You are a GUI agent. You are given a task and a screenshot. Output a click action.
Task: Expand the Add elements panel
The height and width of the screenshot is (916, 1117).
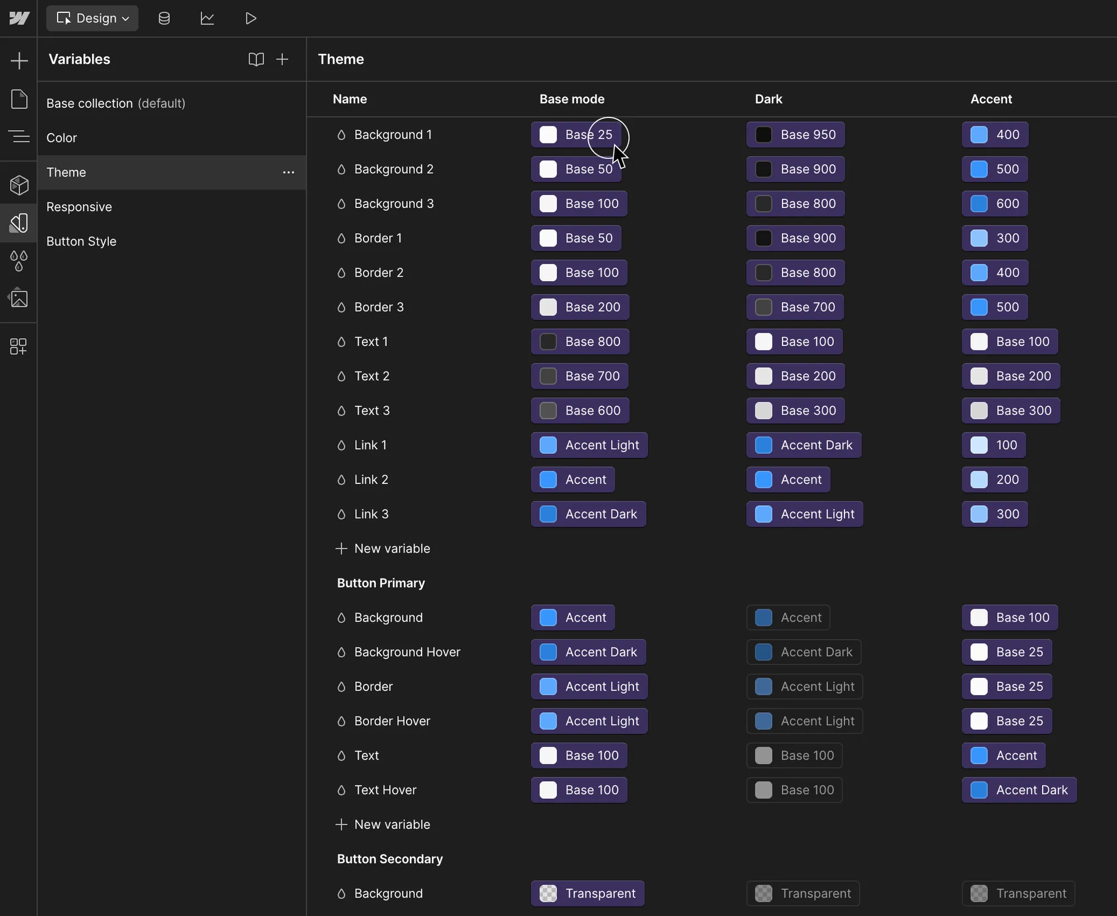[20, 60]
